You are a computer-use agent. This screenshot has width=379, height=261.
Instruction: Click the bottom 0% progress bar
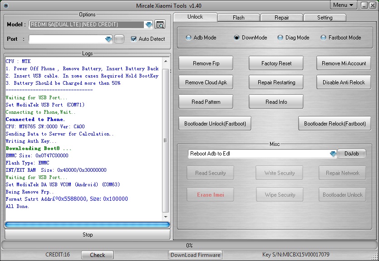[x=189, y=245]
